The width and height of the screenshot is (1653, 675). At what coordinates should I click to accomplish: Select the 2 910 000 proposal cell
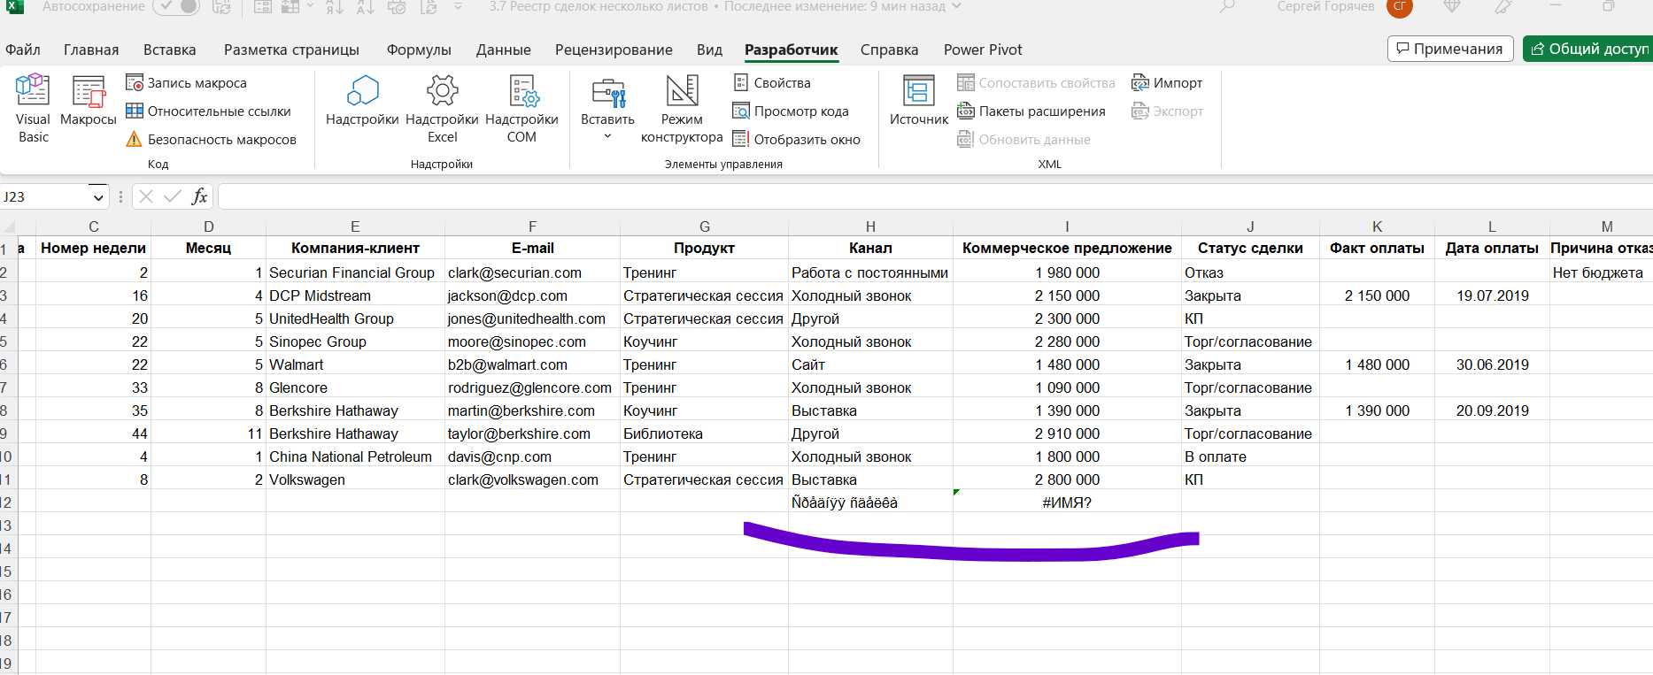pyautogui.click(x=1067, y=433)
